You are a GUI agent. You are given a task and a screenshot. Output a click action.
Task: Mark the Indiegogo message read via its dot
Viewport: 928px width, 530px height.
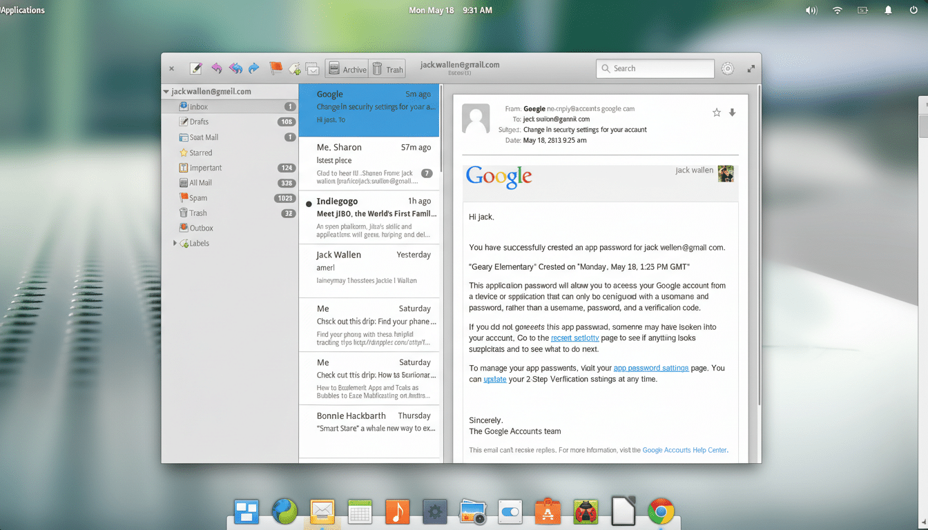(308, 203)
